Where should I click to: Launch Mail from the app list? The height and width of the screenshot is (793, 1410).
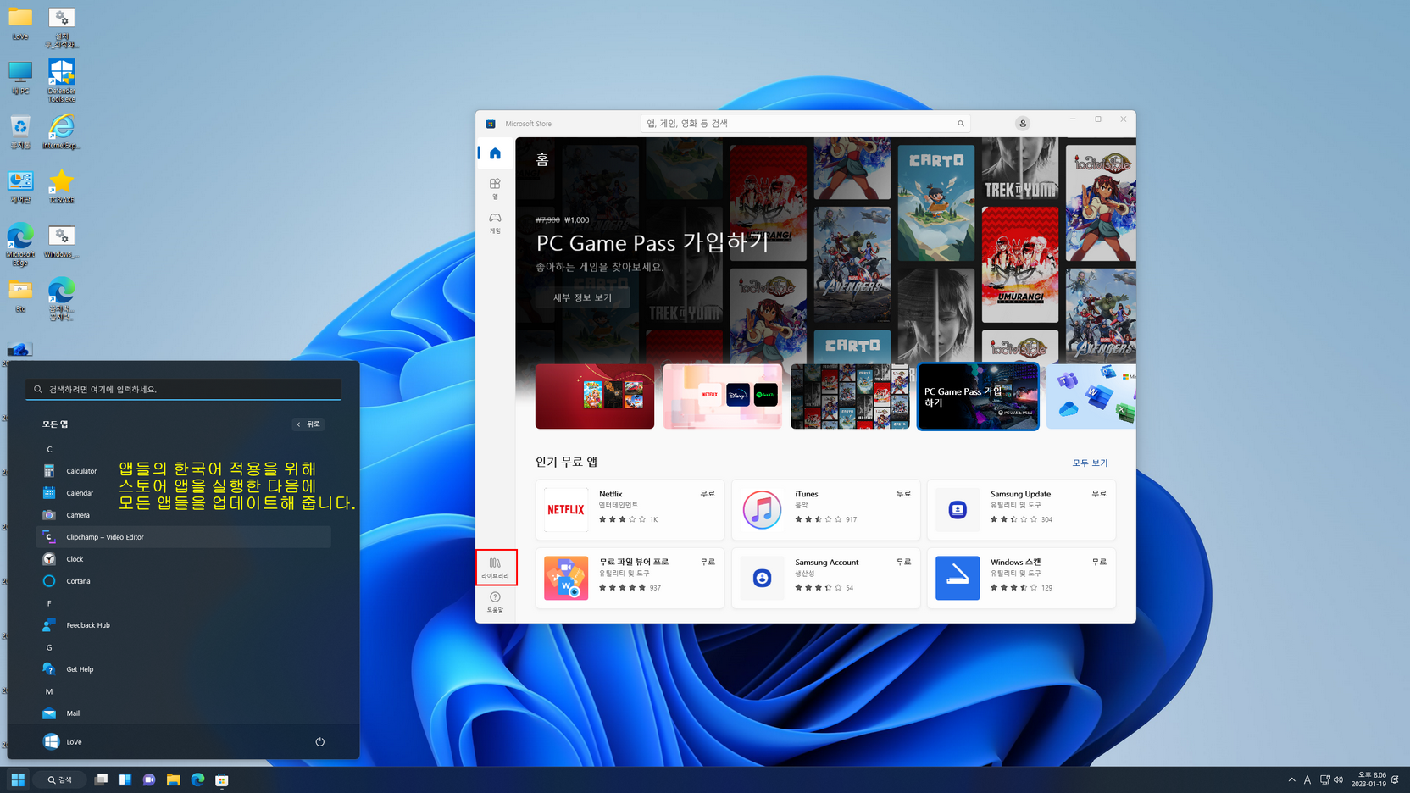(183, 713)
